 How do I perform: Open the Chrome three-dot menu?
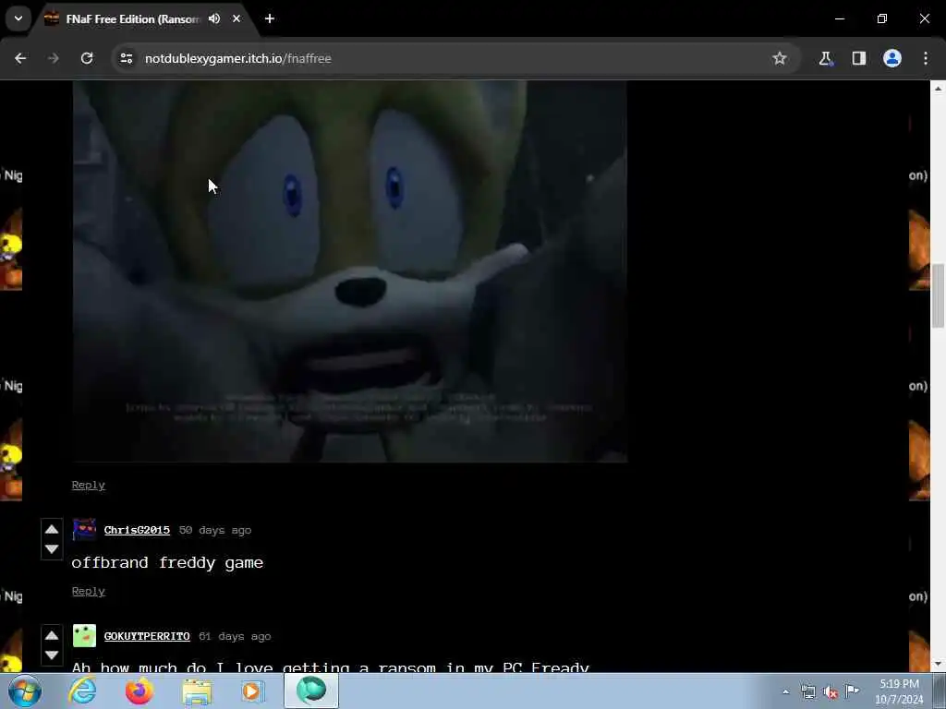[926, 58]
